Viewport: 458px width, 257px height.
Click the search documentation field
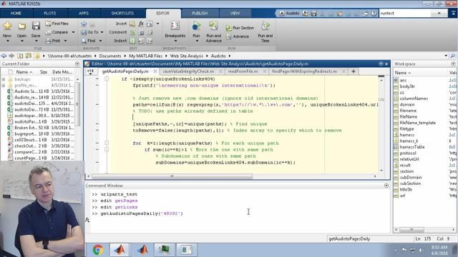coord(406,14)
